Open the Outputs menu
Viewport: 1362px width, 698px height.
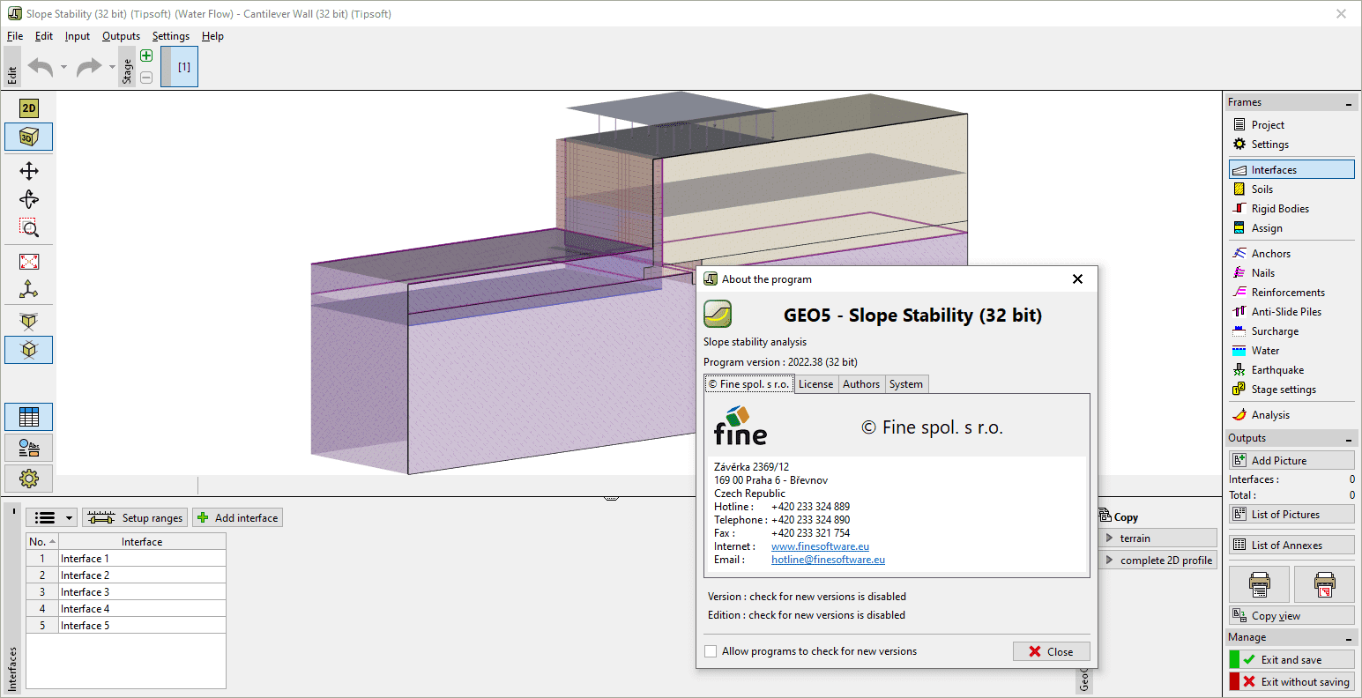click(x=121, y=36)
